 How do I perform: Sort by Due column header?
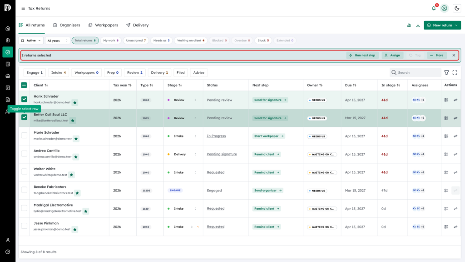(351, 85)
